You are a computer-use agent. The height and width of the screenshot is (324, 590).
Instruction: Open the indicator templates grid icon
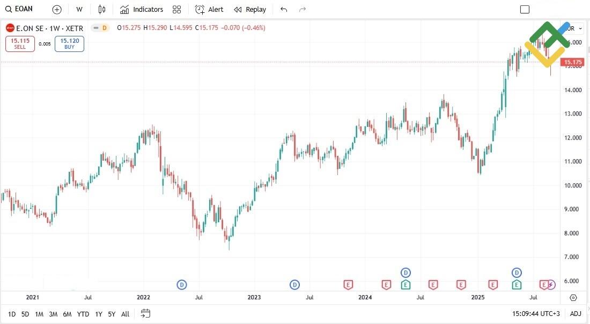(x=177, y=9)
